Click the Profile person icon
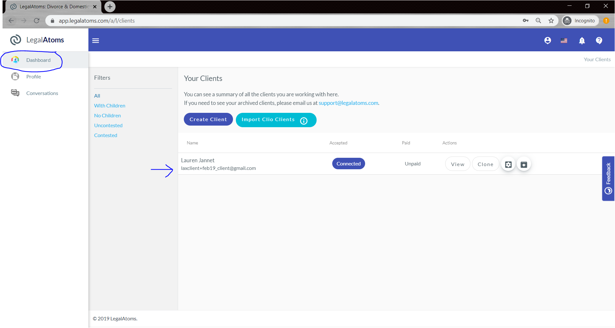 point(15,77)
